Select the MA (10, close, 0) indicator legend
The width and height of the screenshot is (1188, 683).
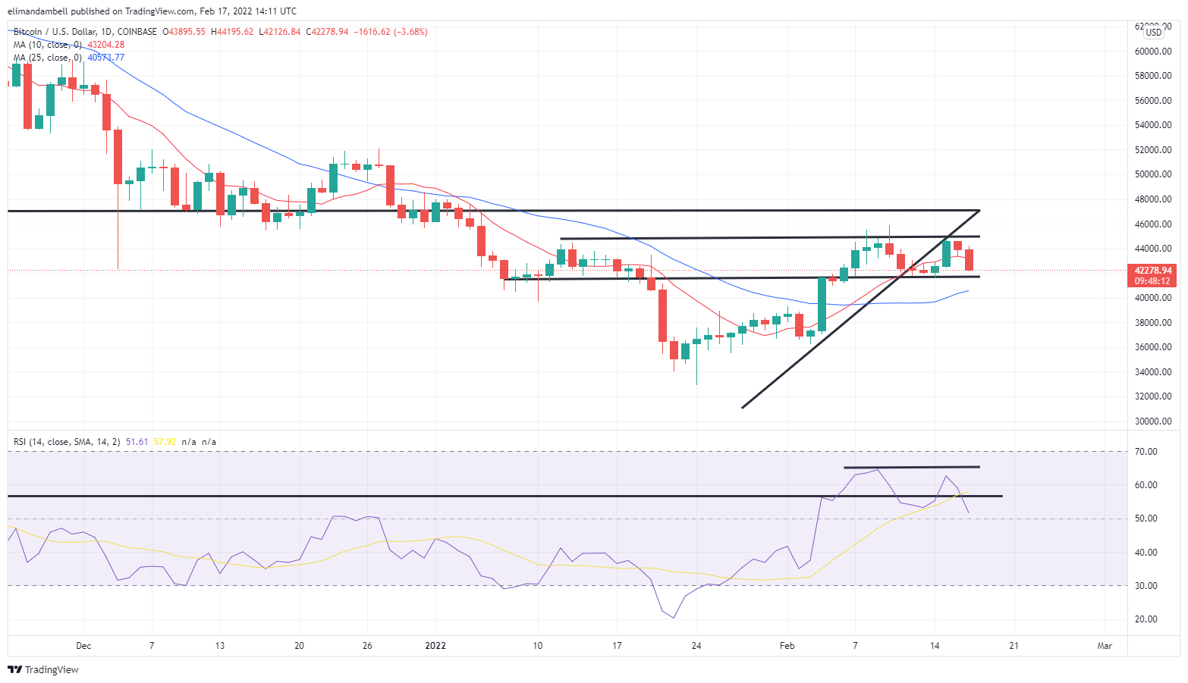pyautogui.click(x=47, y=45)
